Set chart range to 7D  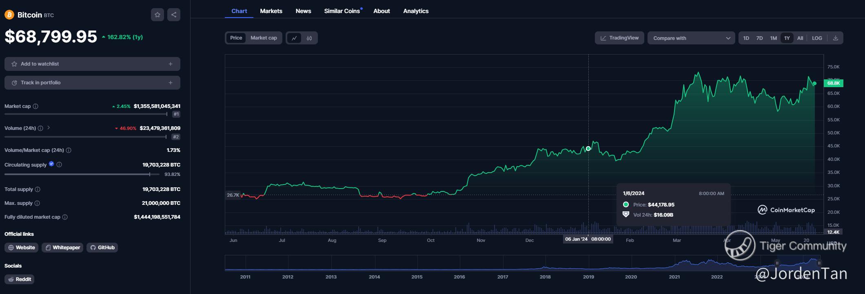[759, 38]
